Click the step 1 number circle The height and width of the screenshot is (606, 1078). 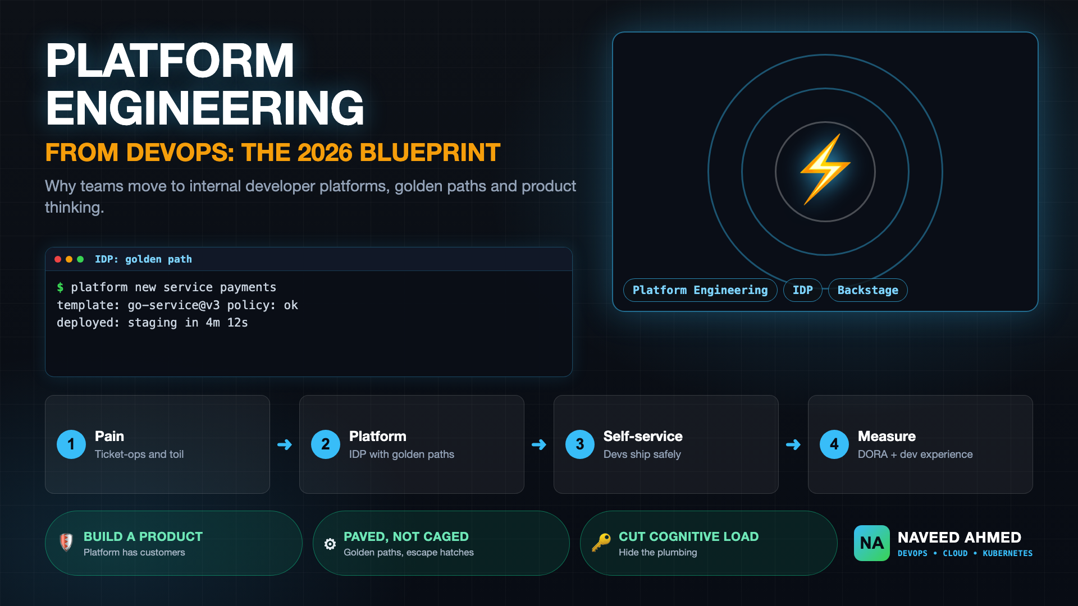[x=71, y=444]
